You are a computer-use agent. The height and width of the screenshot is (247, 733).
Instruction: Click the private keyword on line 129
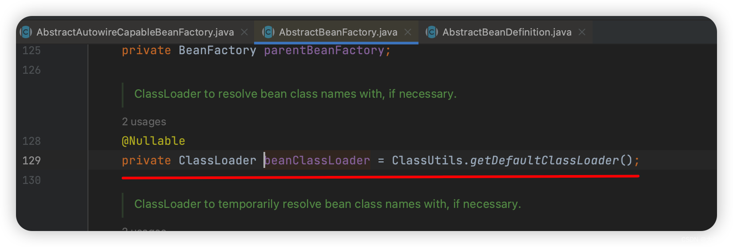(x=146, y=160)
